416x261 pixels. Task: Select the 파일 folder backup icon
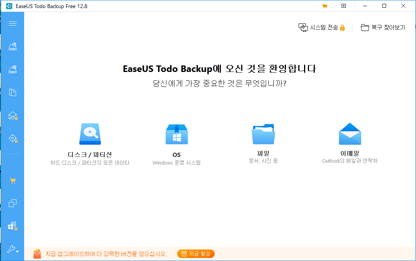(263, 134)
